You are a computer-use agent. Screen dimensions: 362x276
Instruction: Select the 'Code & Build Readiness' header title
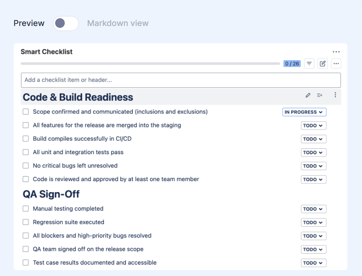click(x=78, y=97)
